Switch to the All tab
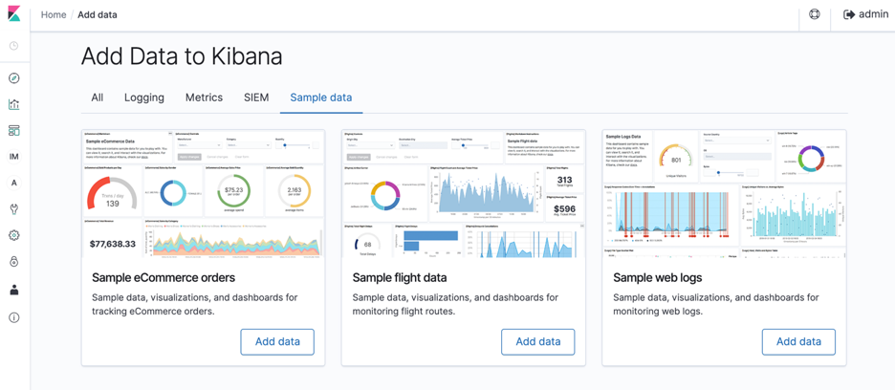895x390 pixels. click(x=97, y=97)
